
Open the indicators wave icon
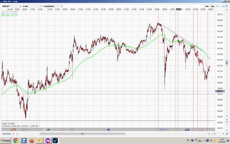217,6
